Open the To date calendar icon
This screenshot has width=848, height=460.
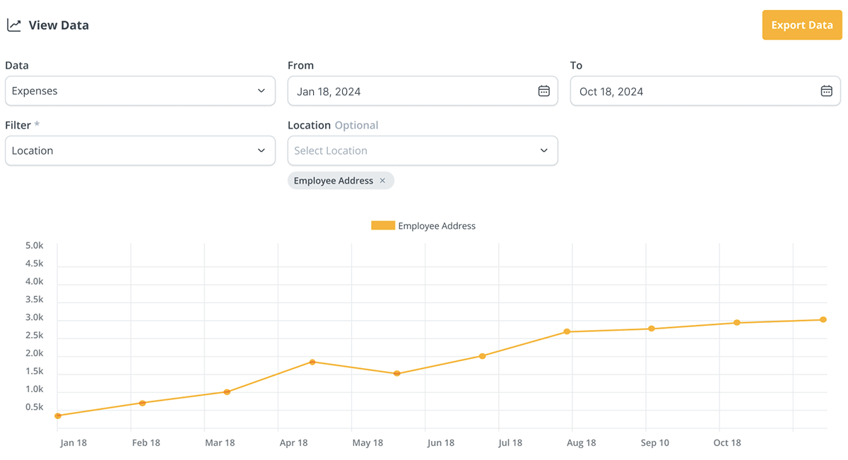pos(826,91)
